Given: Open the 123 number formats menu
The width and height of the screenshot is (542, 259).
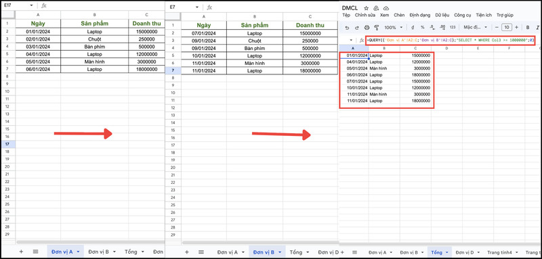Looking at the screenshot, I should [453, 28].
